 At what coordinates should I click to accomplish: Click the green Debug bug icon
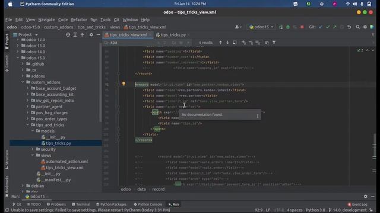pyautogui.click(x=288, y=27)
